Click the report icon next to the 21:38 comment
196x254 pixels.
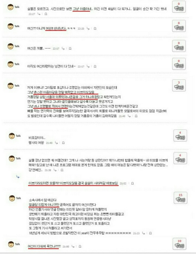pyautogui.click(x=62, y=170)
